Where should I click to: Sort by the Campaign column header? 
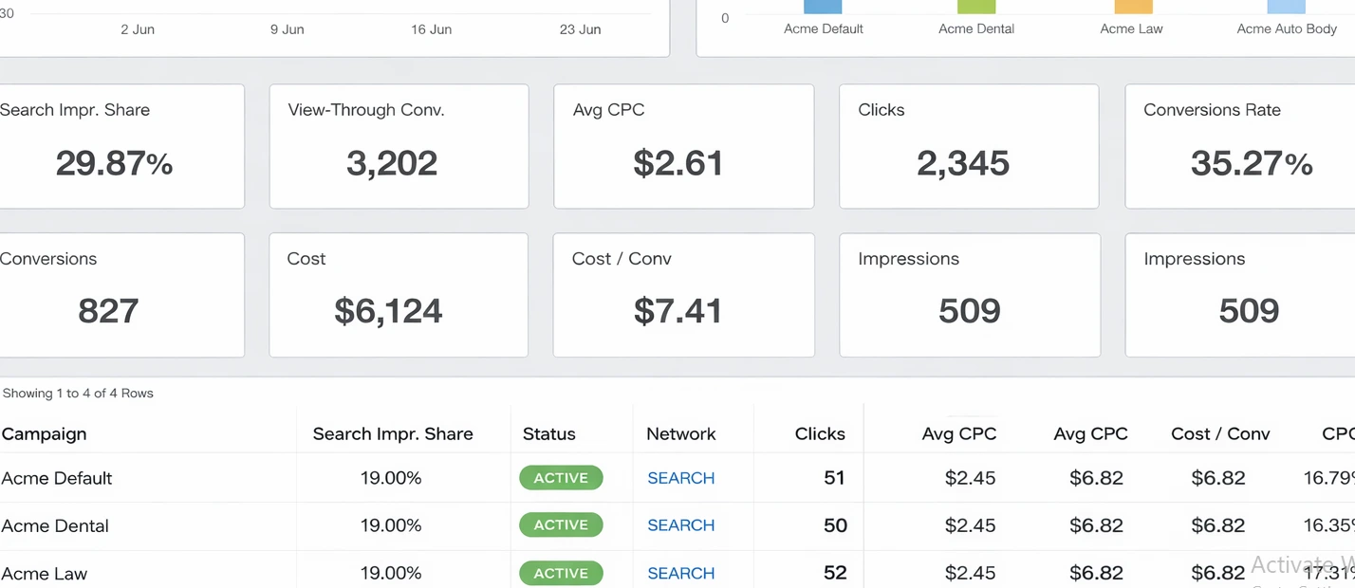point(44,433)
